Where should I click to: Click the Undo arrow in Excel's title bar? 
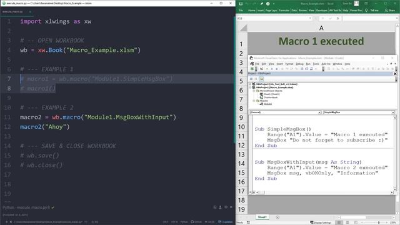[247, 4]
